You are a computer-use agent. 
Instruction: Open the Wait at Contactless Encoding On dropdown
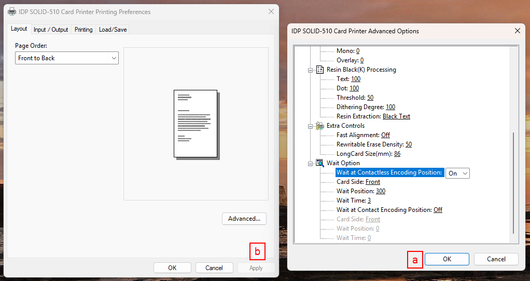[x=458, y=173]
